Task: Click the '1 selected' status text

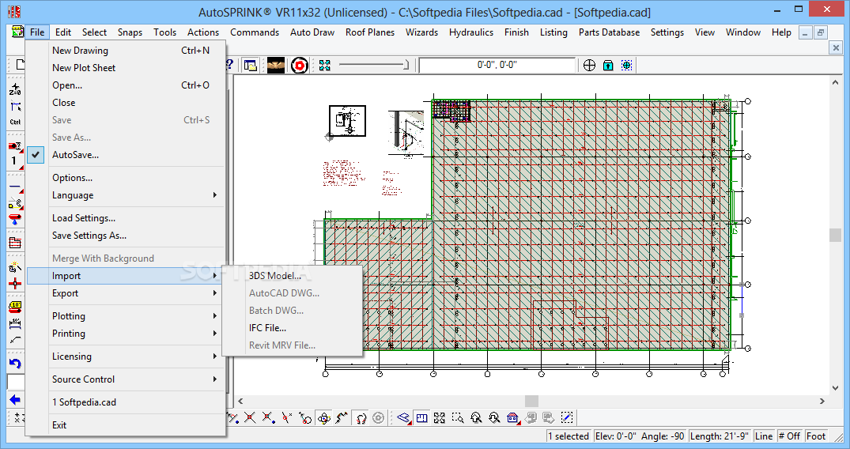Action: [x=568, y=436]
